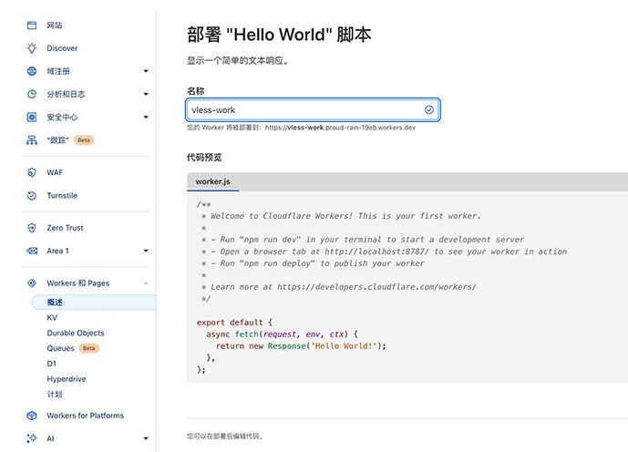This screenshot has height=452, width=628.
Task: Click the 'export default {' code line
Action: click(234, 323)
